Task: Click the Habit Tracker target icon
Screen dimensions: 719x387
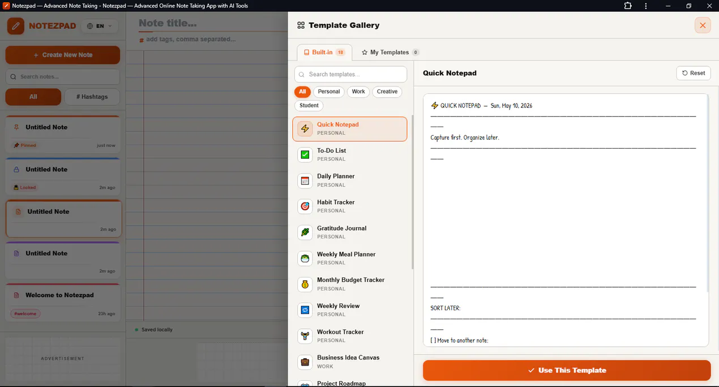Action: click(x=305, y=206)
